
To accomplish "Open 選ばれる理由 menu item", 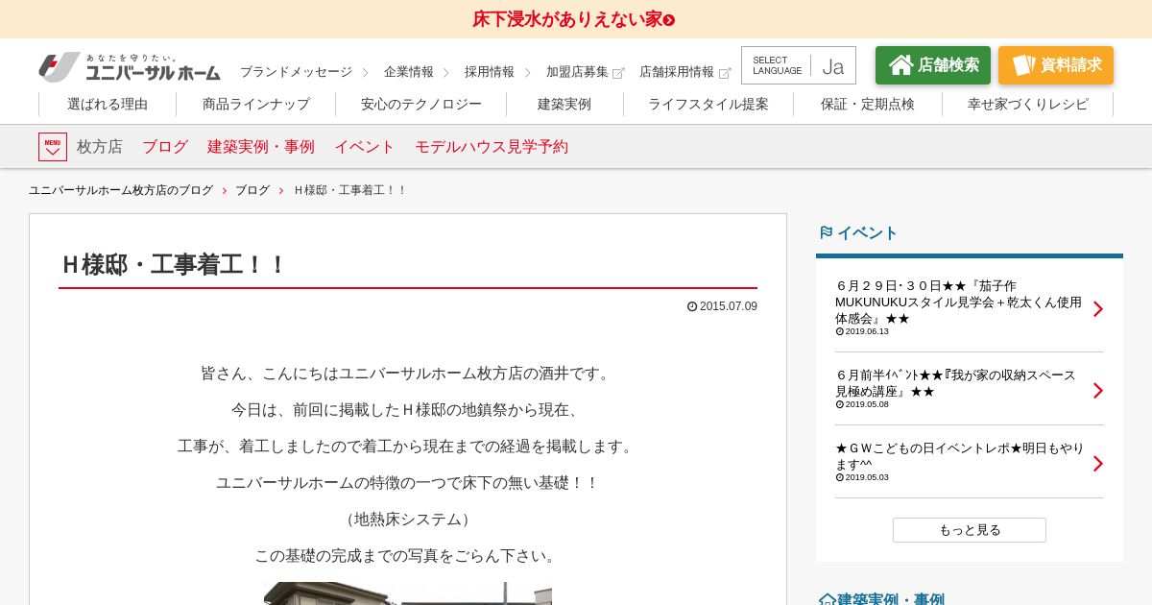I will 108,104.
